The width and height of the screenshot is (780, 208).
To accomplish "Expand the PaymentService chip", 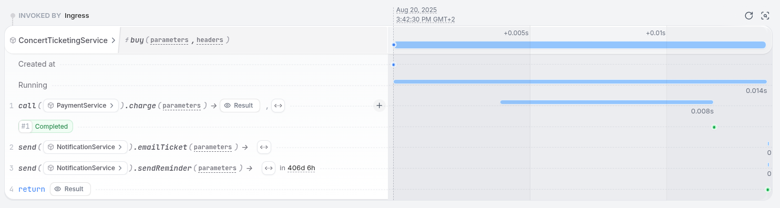I will pos(80,106).
